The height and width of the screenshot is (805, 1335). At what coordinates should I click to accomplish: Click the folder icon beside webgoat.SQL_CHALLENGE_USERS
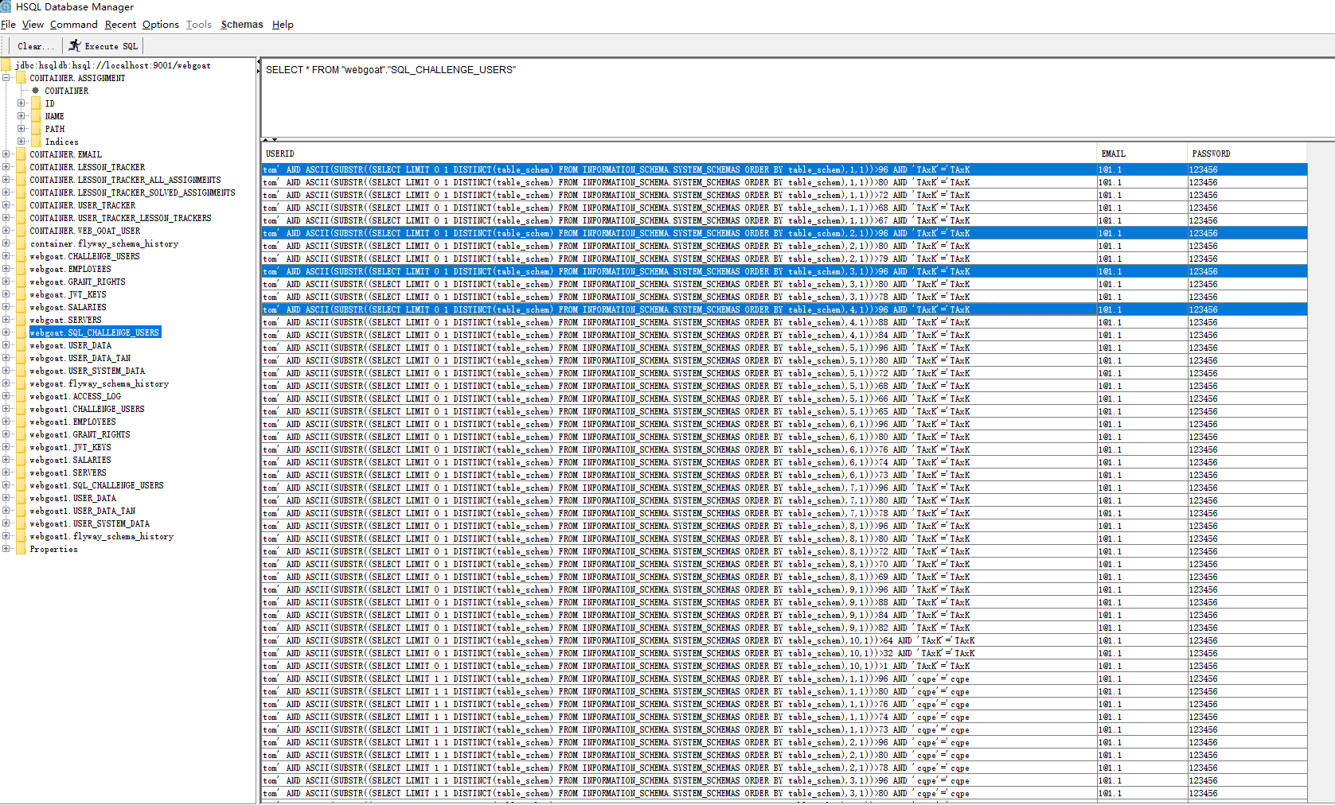(20, 332)
